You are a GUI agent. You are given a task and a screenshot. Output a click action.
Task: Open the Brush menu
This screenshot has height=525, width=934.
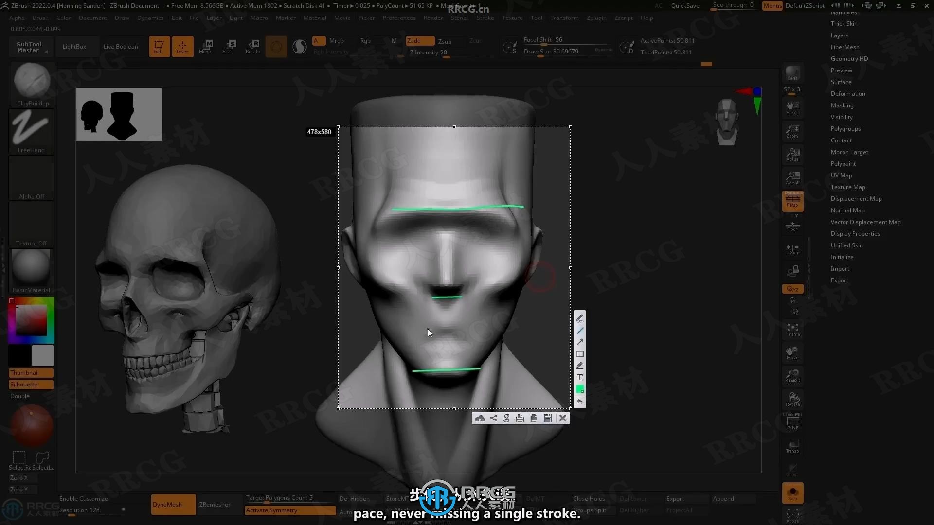click(x=40, y=18)
